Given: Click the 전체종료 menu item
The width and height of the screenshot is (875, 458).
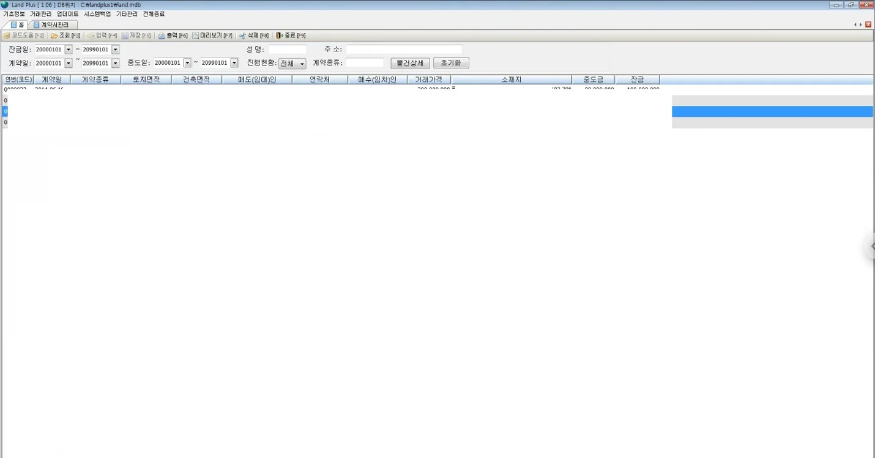Looking at the screenshot, I should (154, 13).
